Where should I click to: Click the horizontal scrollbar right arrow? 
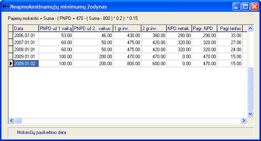243,120
